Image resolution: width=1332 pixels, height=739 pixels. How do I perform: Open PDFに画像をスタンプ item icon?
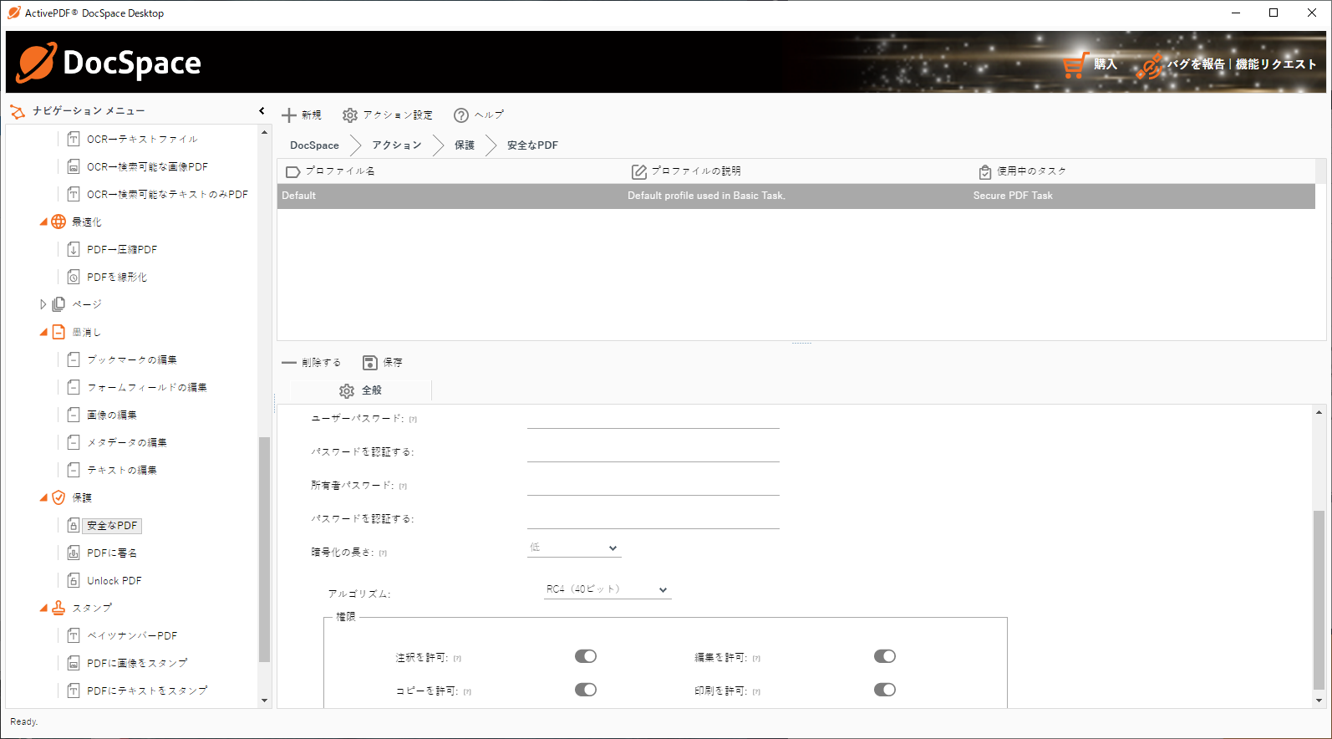[x=74, y=663]
